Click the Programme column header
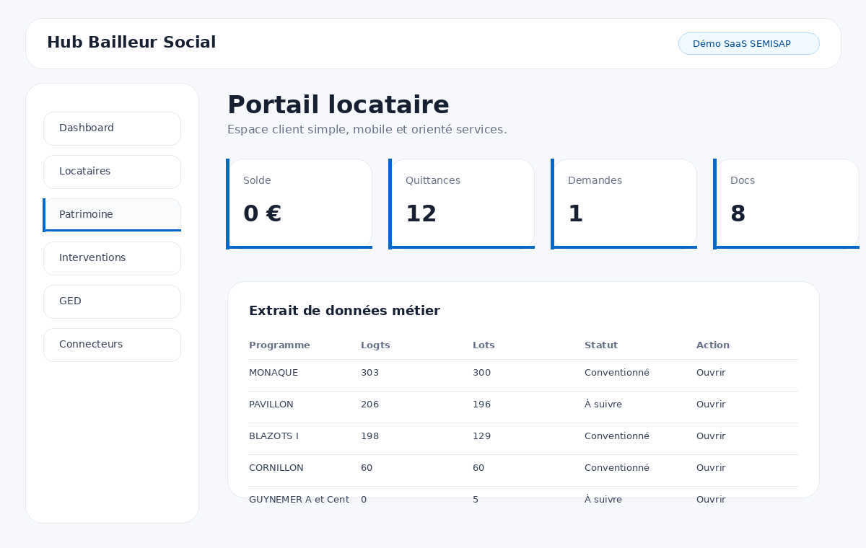This screenshot has width=866, height=548. tap(279, 345)
